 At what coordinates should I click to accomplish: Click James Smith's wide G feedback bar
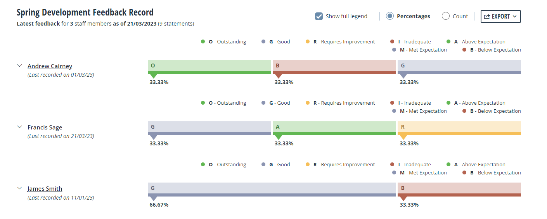click(x=272, y=190)
